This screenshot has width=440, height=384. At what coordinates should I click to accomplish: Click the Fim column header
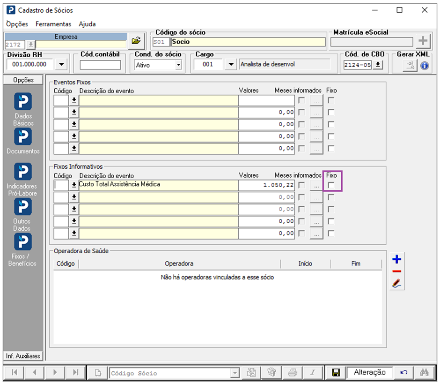[356, 264]
